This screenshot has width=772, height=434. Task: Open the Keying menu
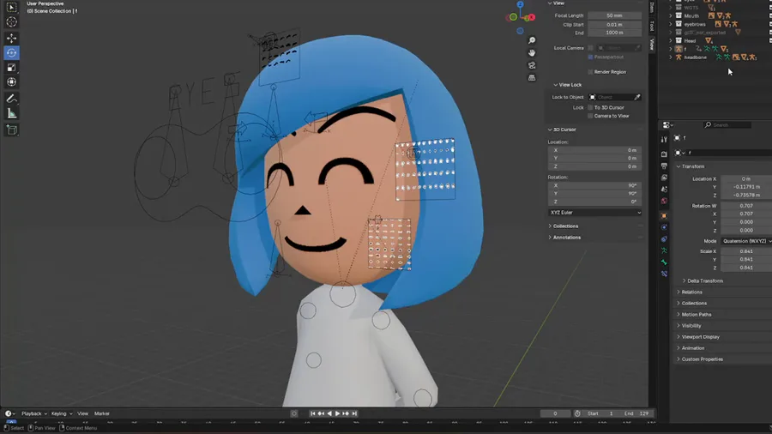tap(62, 413)
